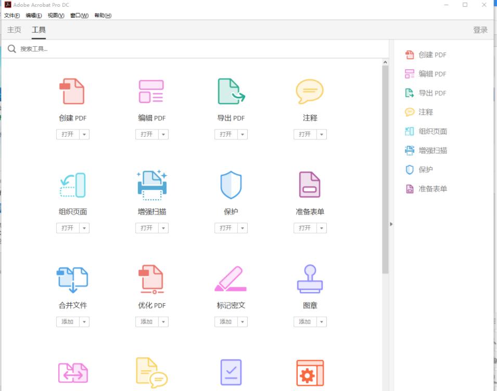
Task: Click 打开 button under 保护
Action: [226, 228]
